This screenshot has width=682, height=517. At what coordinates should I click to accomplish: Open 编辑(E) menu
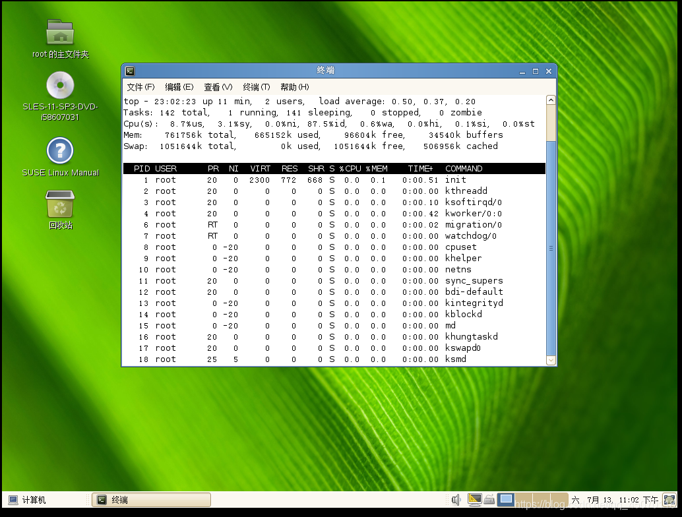179,87
